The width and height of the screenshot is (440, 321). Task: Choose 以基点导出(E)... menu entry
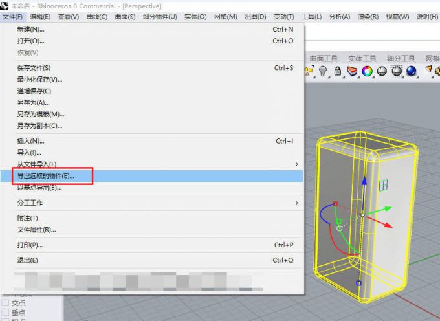151,188
